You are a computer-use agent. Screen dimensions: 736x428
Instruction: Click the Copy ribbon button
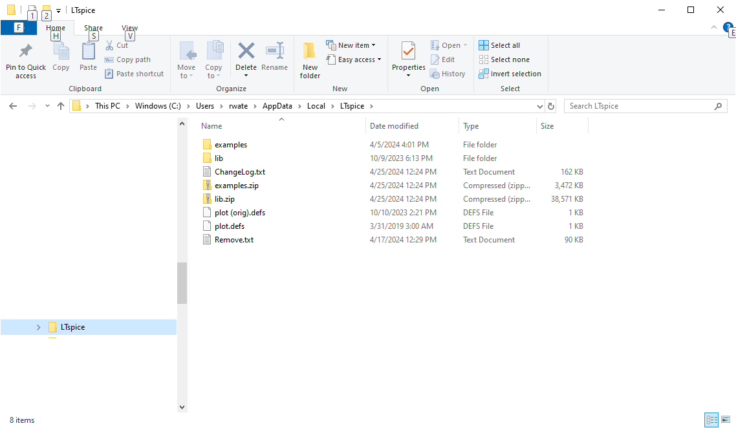pyautogui.click(x=61, y=57)
